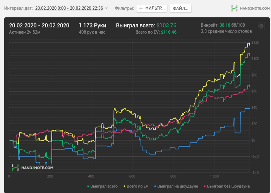Click the Hand2Note watermark inside the chart
This screenshot has height=193, width=271.
(33, 167)
